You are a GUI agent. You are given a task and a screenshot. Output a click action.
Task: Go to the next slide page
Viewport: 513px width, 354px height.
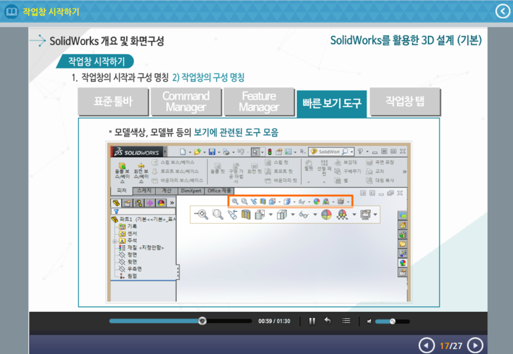(x=475, y=346)
